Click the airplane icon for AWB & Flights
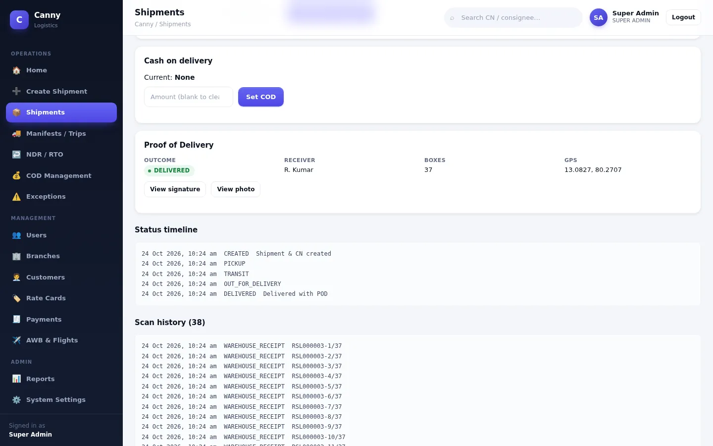713x446 pixels. tap(16, 340)
